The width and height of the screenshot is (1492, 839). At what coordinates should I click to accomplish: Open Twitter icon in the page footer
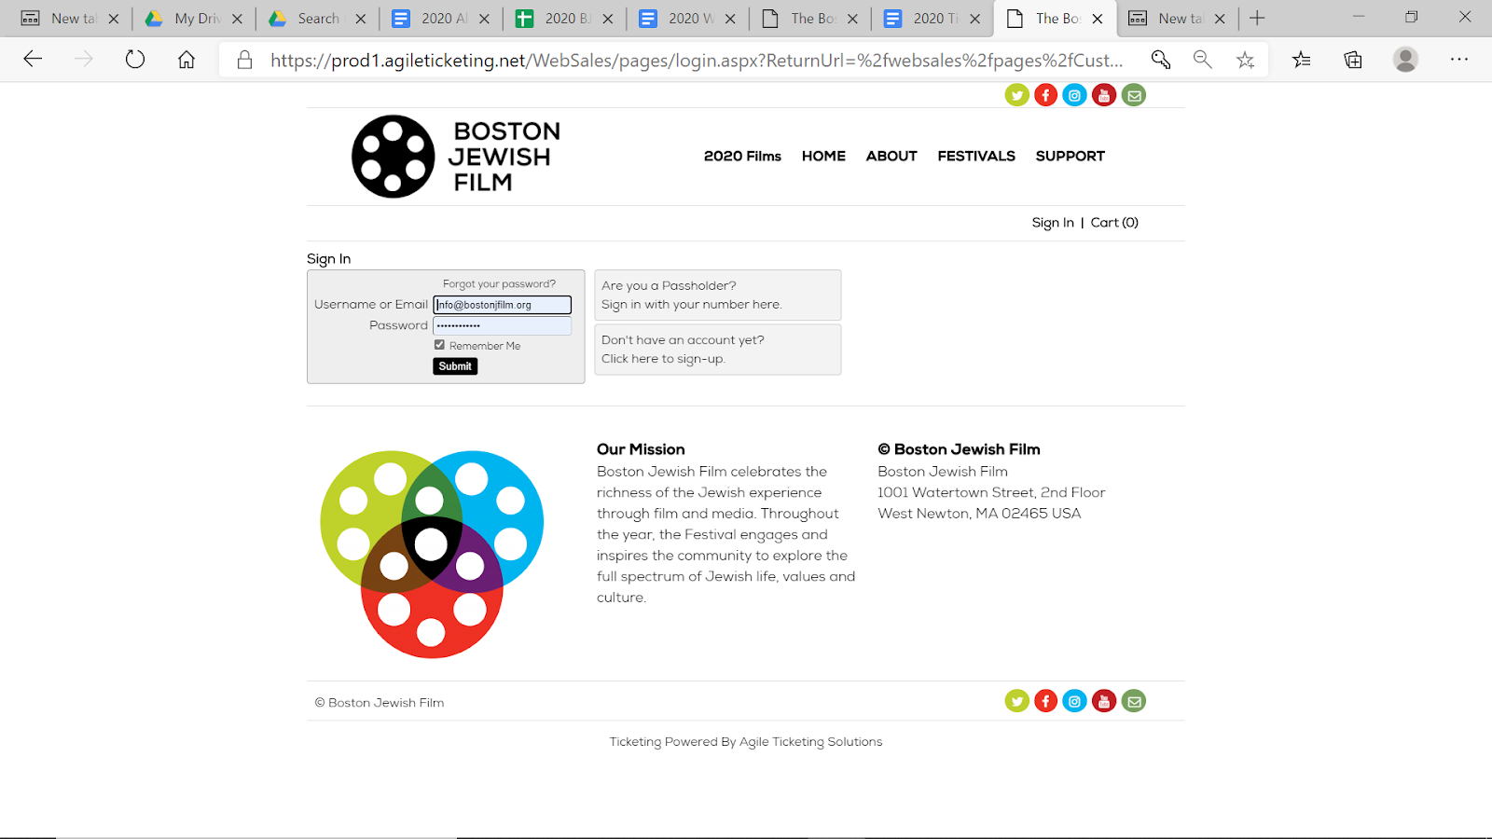pyautogui.click(x=1016, y=701)
